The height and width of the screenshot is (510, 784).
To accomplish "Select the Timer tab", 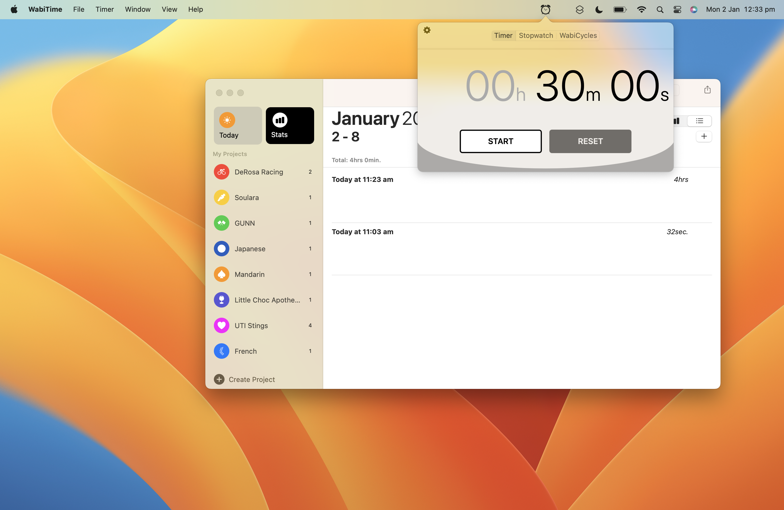I will pos(503,35).
